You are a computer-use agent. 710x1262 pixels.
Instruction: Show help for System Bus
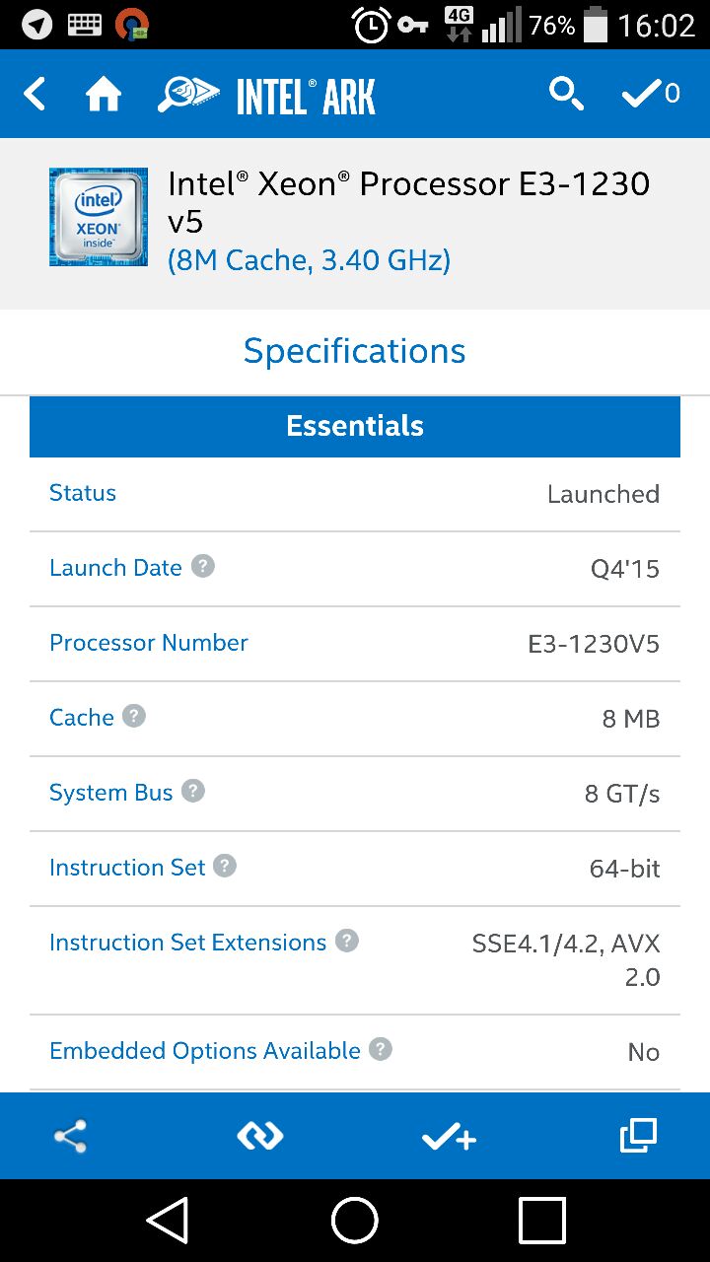click(x=193, y=791)
